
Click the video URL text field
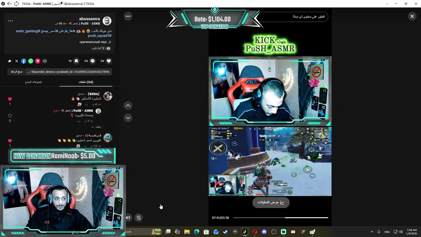pyautogui.click(x=68, y=72)
